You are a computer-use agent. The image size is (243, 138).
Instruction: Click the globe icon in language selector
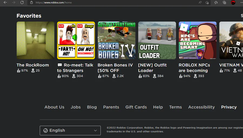pos(46,130)
